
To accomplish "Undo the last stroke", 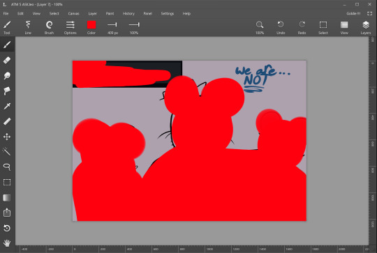I will (281, 27).
